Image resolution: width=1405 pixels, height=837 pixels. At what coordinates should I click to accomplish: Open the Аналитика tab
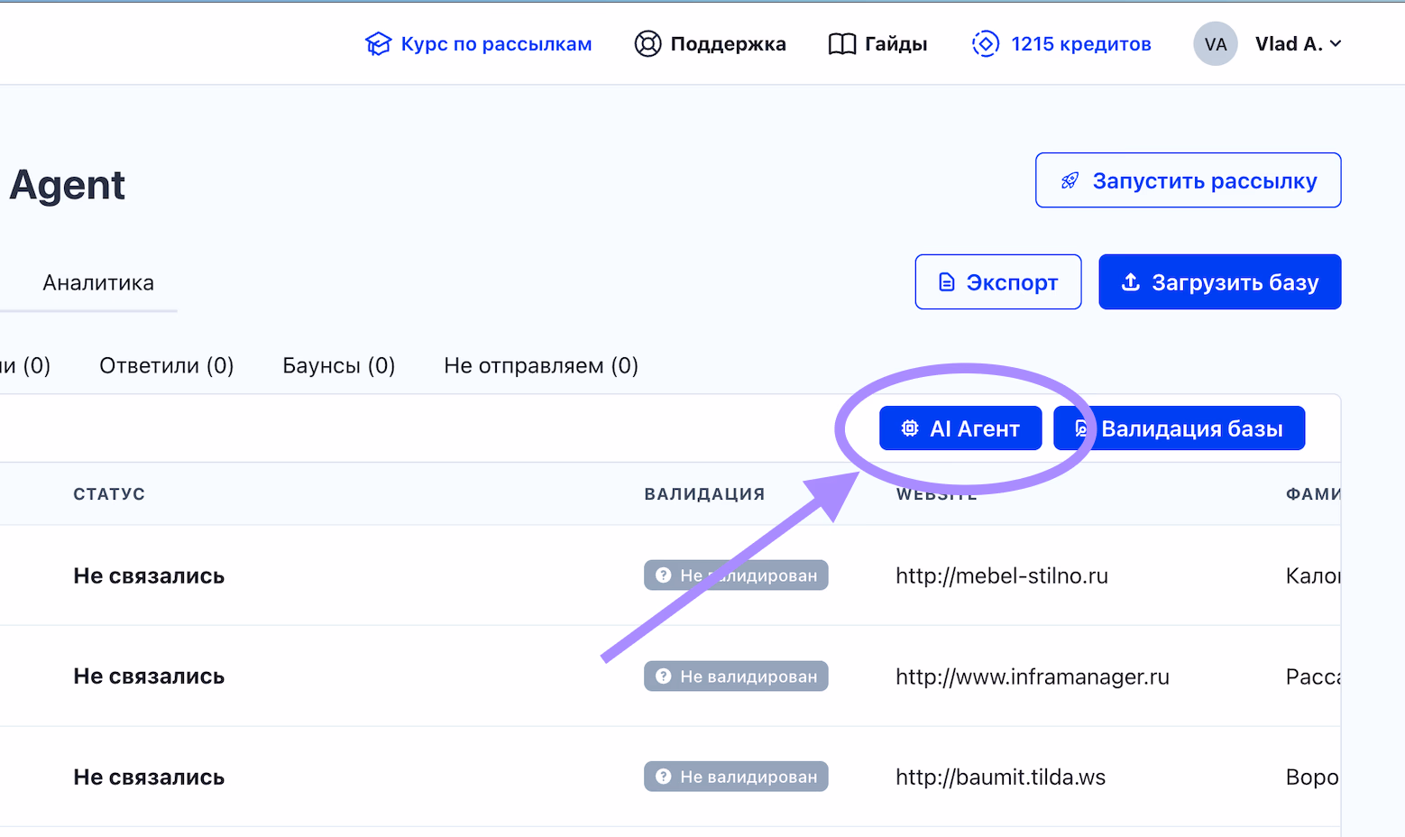pos(98,283)
